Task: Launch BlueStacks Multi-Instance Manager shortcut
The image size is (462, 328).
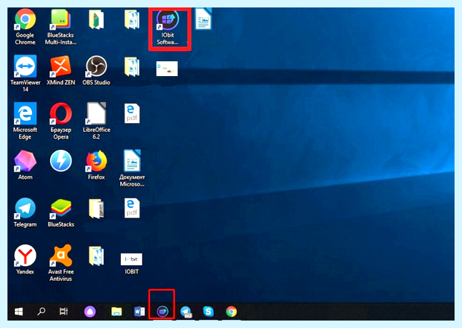Action: 60,27
